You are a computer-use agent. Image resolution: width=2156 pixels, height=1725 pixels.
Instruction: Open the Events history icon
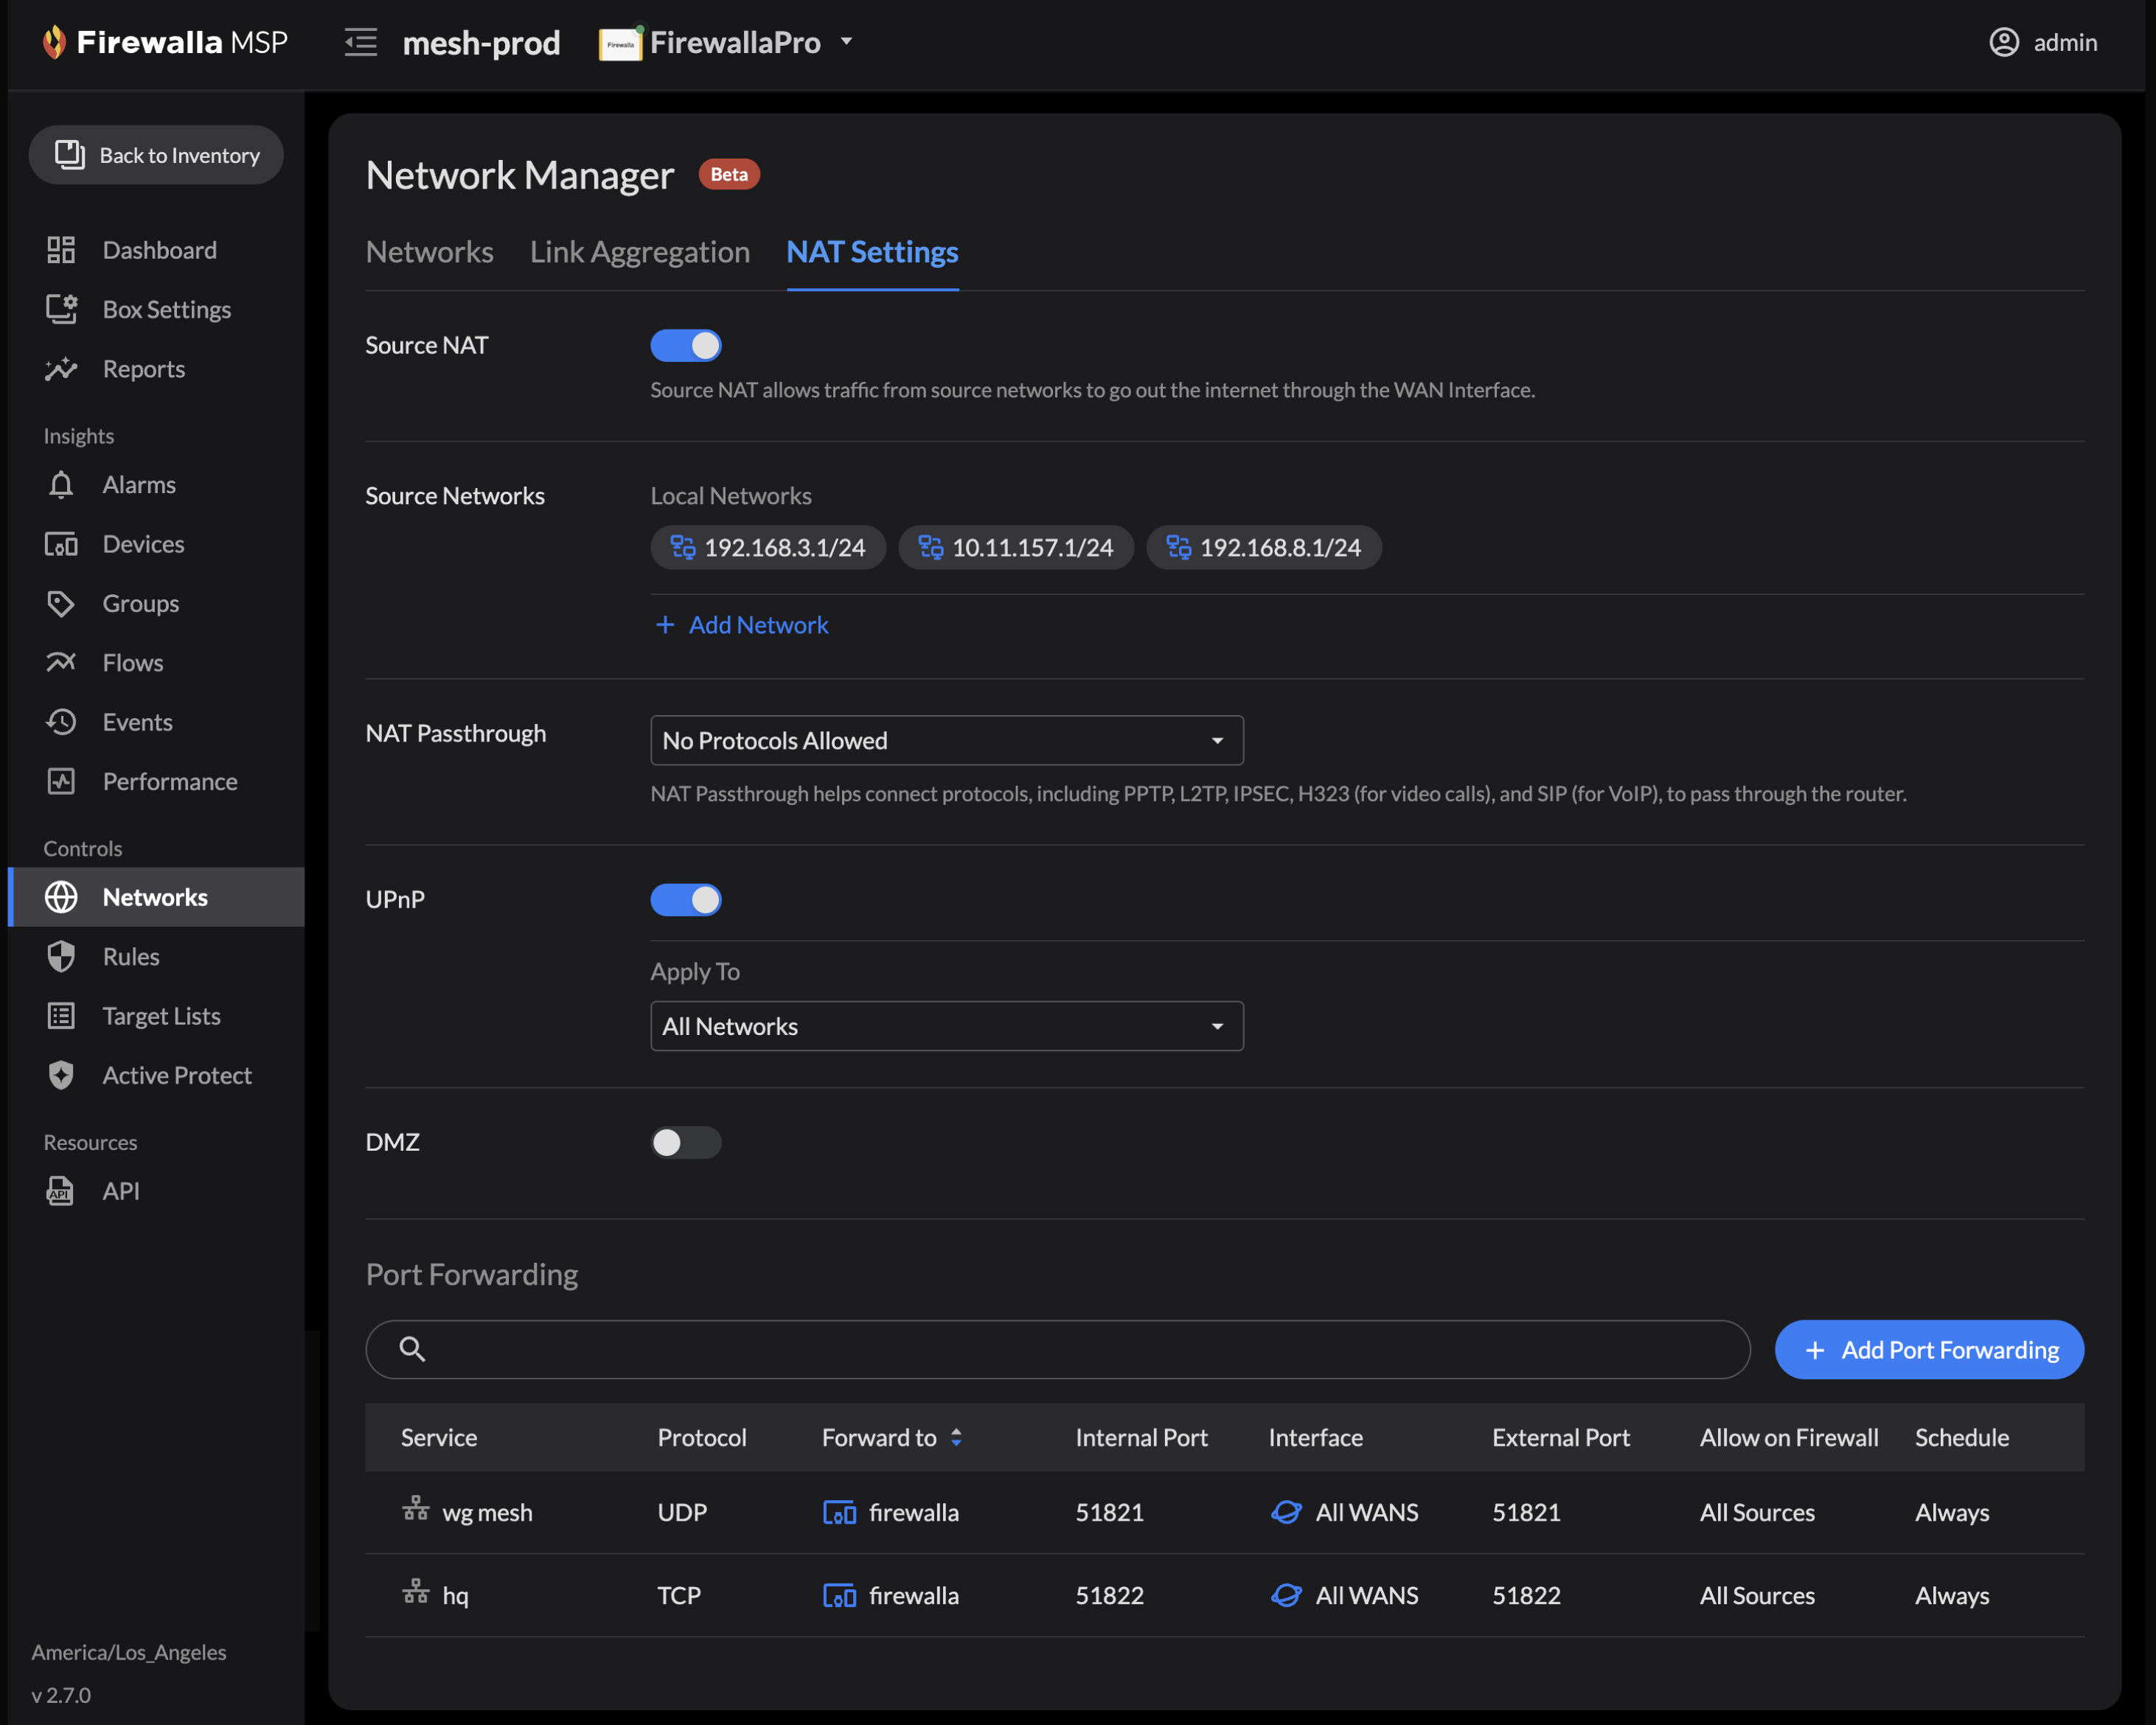(61, 722)
